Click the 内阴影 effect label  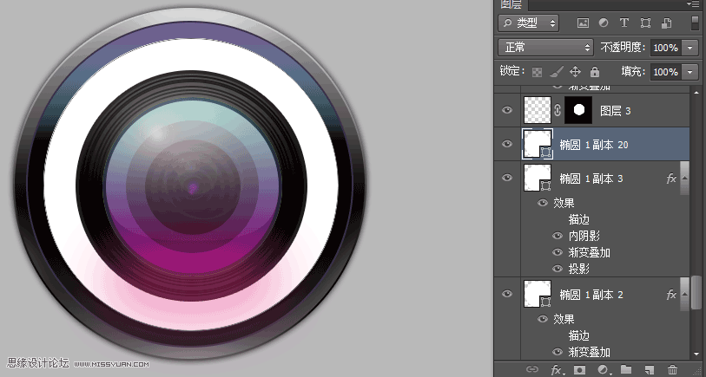(584, 236)
